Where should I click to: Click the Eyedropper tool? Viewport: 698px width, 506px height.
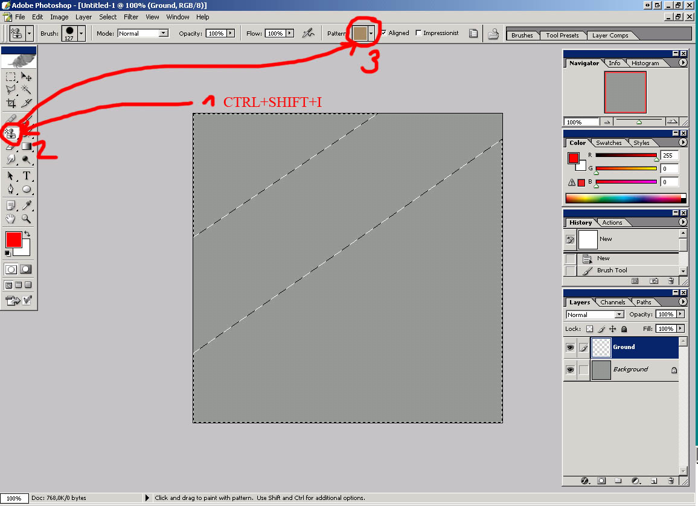click(x=27, y=206)
